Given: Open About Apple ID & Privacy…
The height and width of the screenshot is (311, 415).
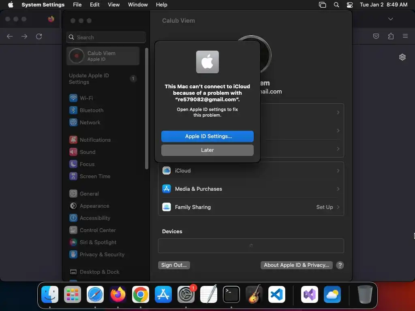Looking at the screenshot, I should pyautogui.click(x=296, y=265).
